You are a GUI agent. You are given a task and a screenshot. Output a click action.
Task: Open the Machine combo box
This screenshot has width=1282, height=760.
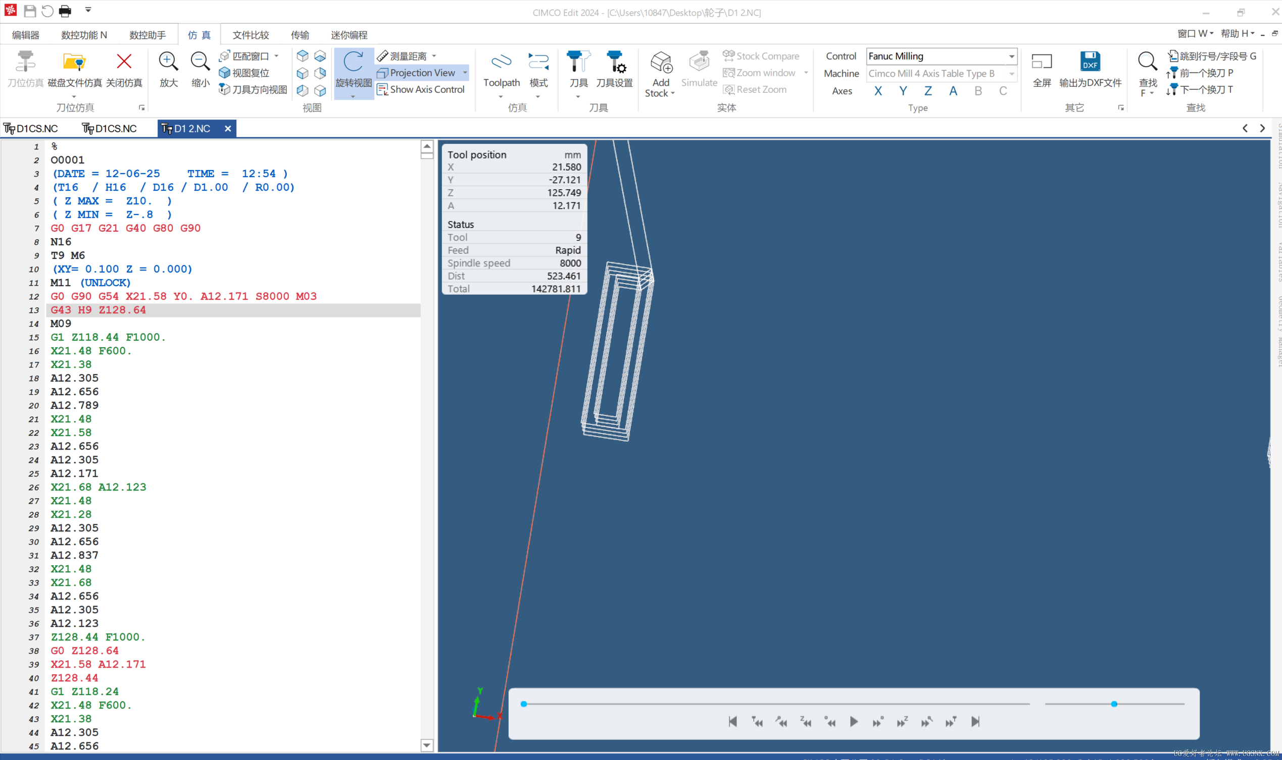tap(942, 74)
